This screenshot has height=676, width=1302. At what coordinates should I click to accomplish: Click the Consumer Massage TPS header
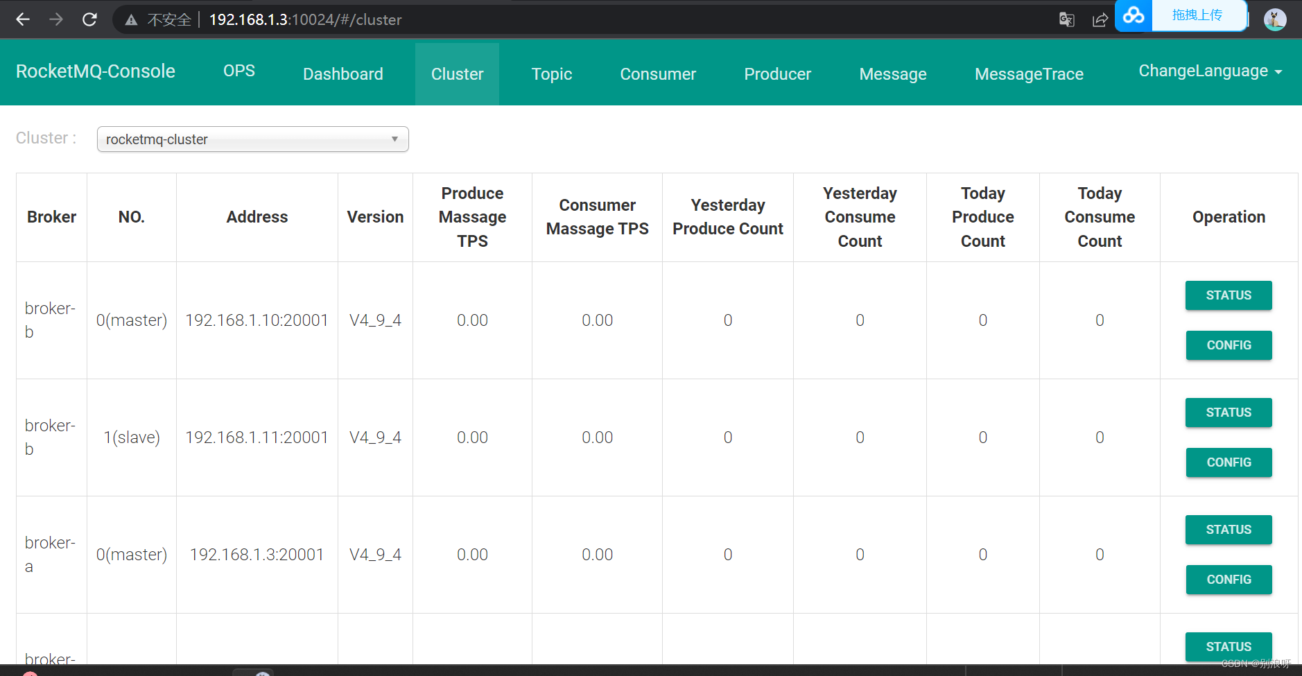click(597, 217)
